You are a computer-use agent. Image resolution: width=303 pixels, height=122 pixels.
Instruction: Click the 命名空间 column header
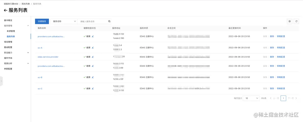(x=171, y=28)
